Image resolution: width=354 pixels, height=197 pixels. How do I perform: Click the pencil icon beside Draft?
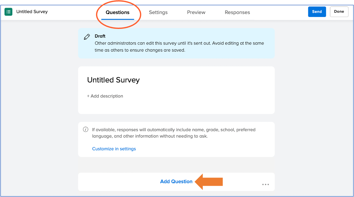87,37
